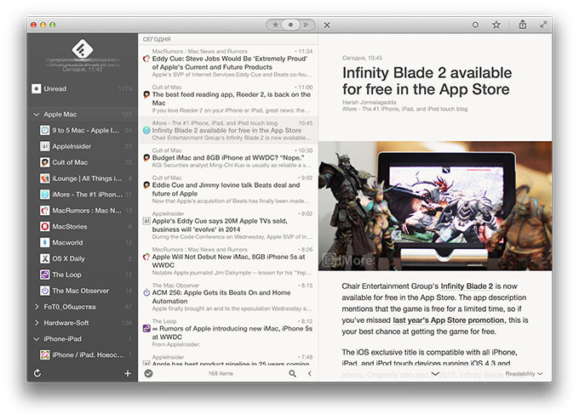Click author name Harish Jonnalagadda
The width and height of the screenshot is (579, 419).
point(370,103)
